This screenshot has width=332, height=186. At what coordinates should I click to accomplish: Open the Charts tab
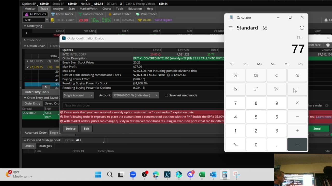coord(107,9)
